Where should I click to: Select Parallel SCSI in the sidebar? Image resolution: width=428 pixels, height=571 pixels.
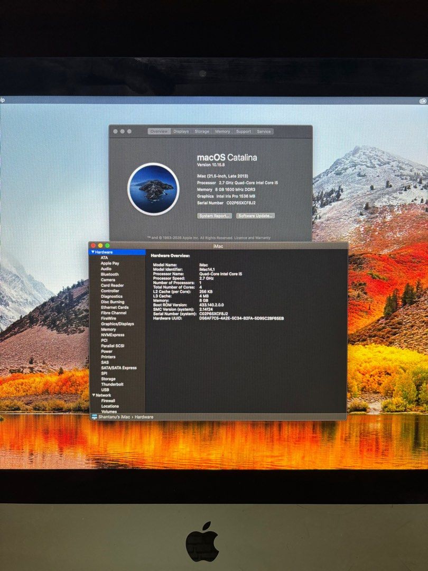click(113, 346)
